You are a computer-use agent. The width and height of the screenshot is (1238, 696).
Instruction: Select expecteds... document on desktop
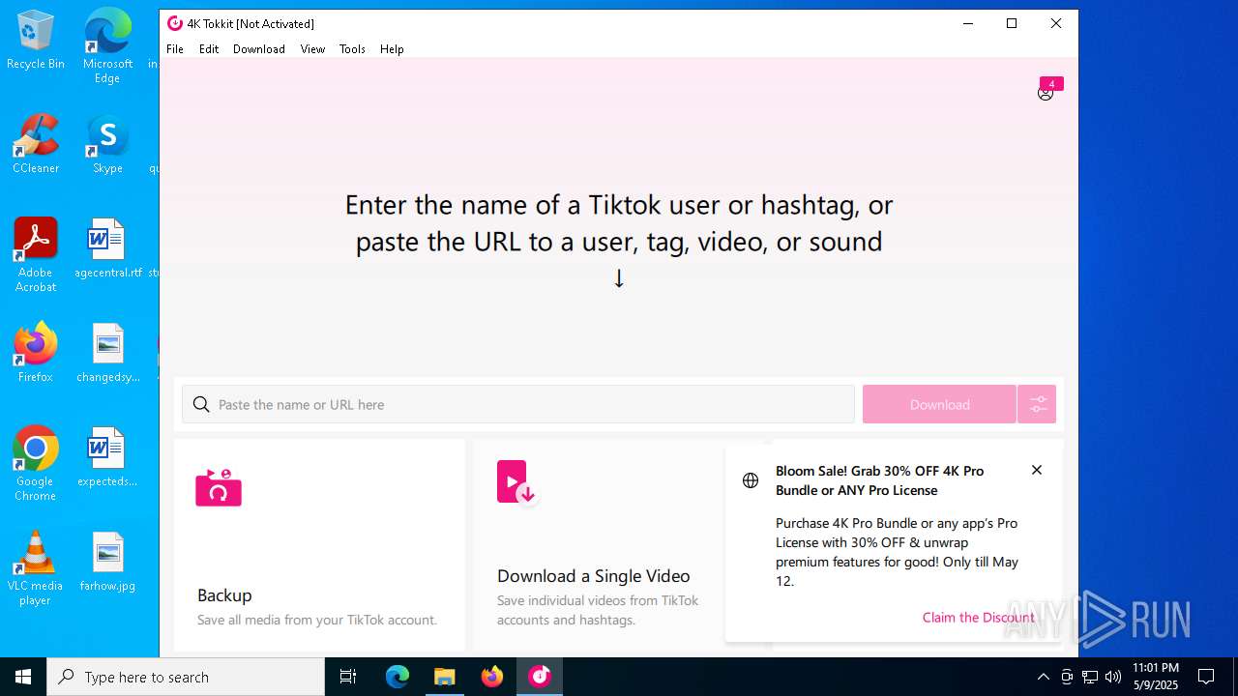coord(107,457)
